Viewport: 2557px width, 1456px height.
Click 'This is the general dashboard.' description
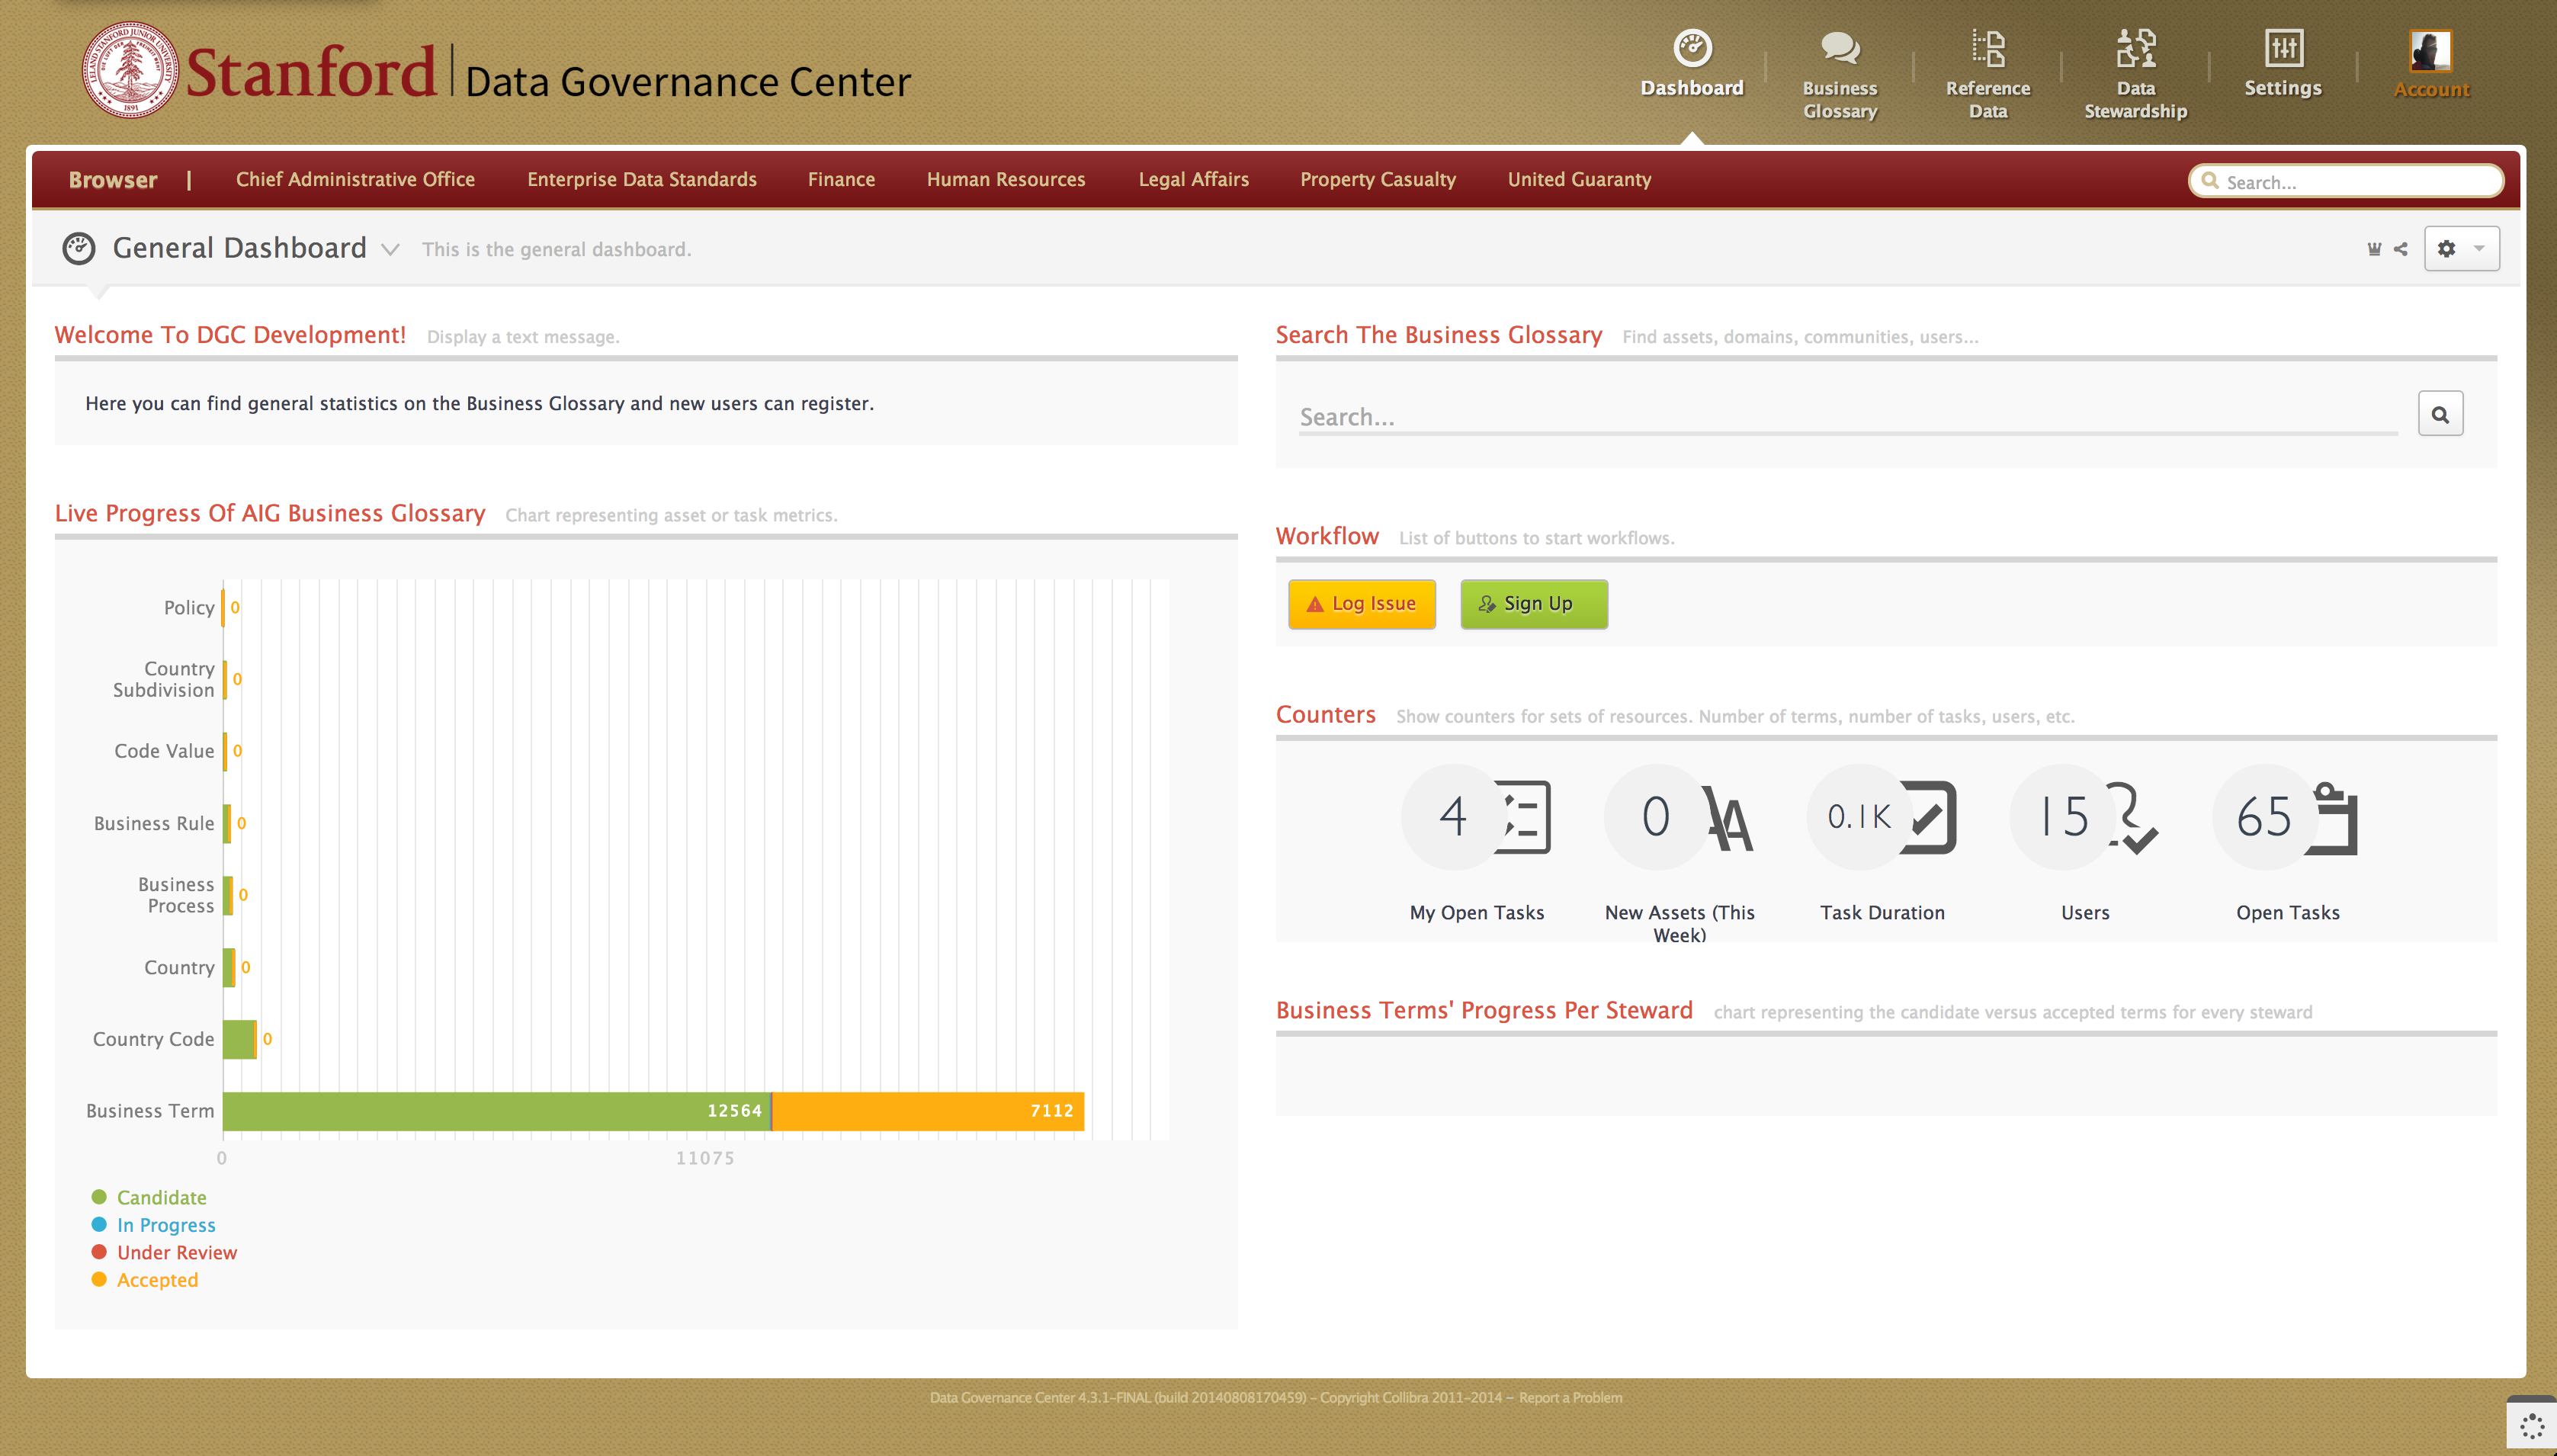click(556, 249)
